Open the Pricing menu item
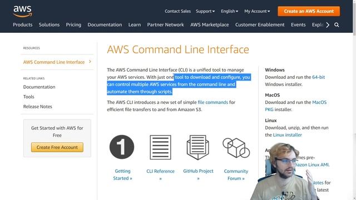The image size is (356, 200). (73, 24)
